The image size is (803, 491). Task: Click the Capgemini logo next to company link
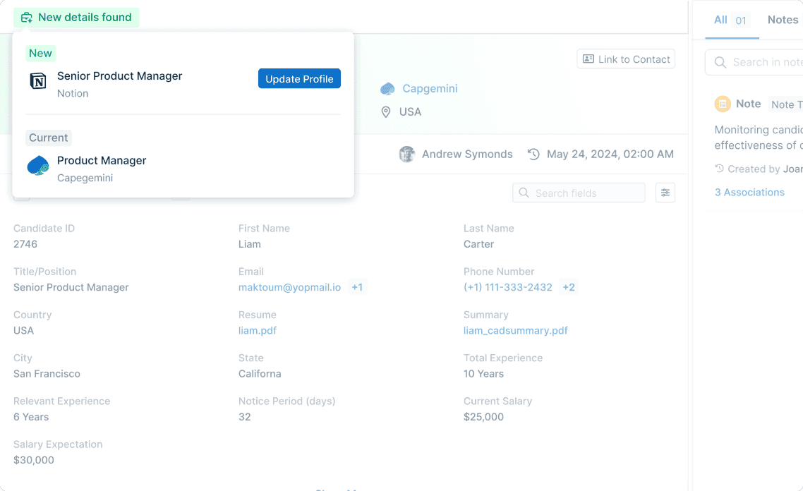387,89
